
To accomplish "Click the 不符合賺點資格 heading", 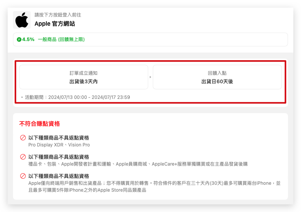I will pos(39,124).
